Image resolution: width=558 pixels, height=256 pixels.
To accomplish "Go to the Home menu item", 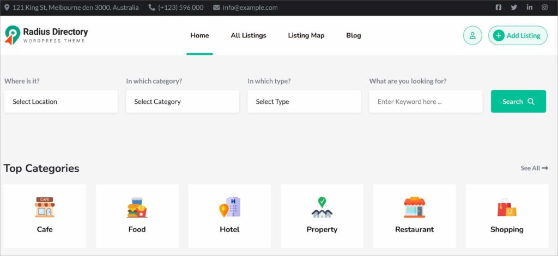I will point(199,35).
